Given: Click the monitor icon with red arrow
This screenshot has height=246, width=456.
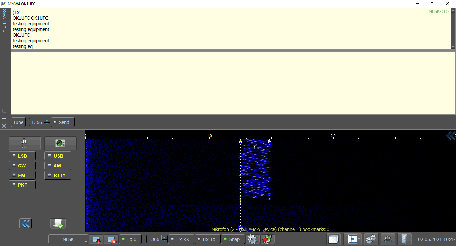Looking at the screenshot, I should tap(96, 239).
